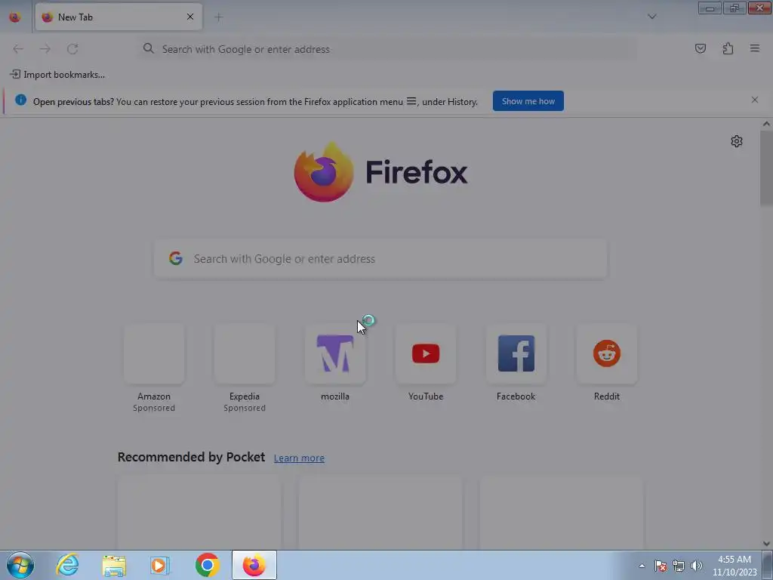Click the taskbar clock showing 4:55 AM
Image resolution: width=773 pixels, height=580 pixels.
pos(734,566)
